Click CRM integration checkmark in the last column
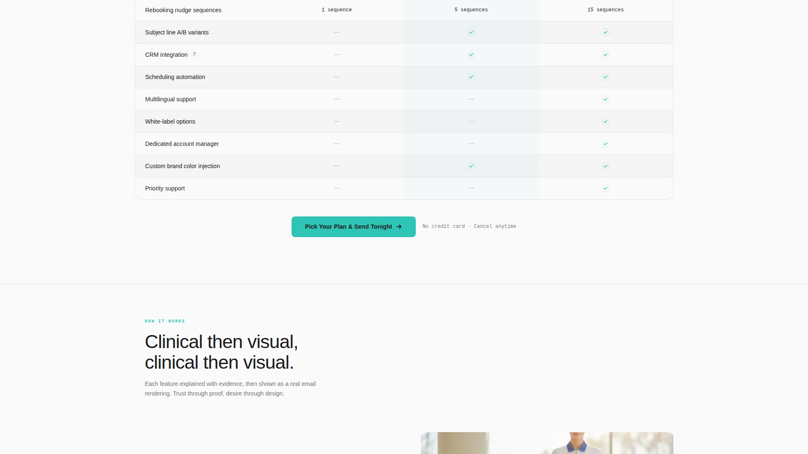The height and width of the screenshot is (454, 808). pos(606,55)
